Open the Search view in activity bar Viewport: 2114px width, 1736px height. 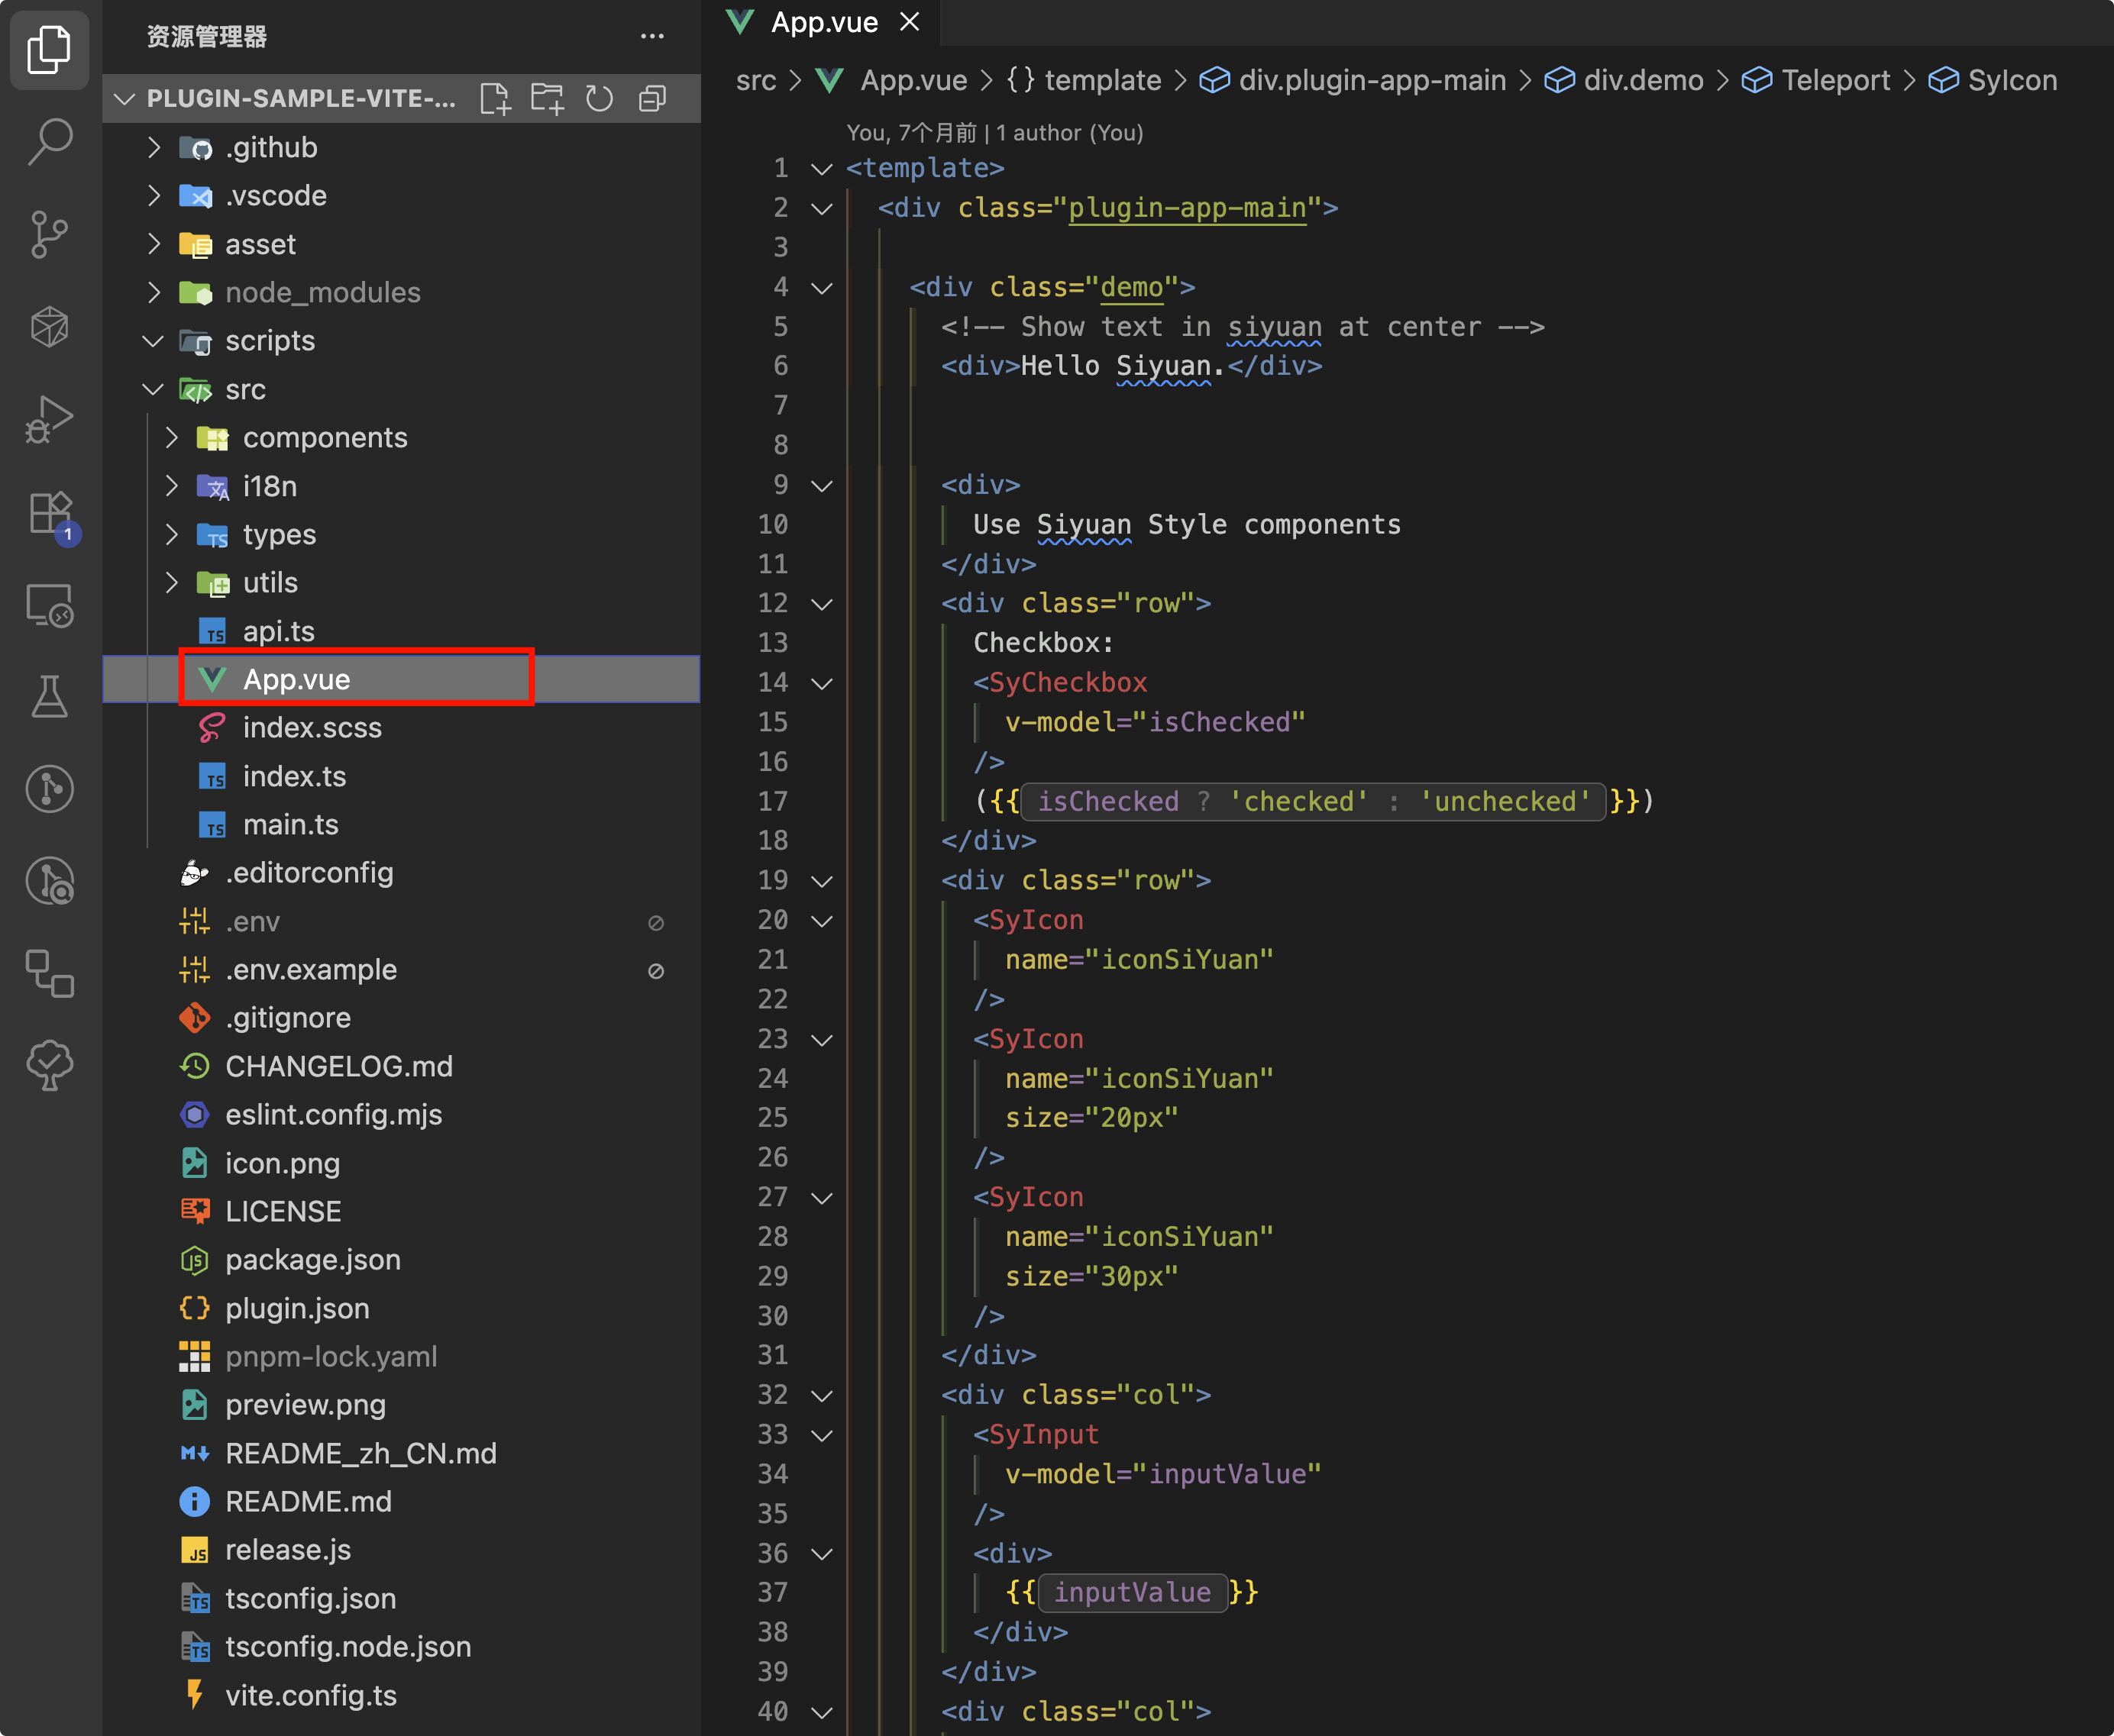pyautogui.click(x=49, y=141)
